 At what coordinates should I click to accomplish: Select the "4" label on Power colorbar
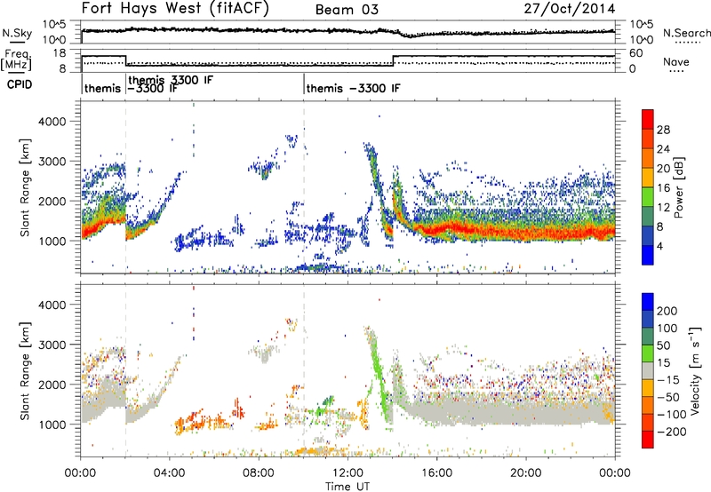click(x=659, y=246)
